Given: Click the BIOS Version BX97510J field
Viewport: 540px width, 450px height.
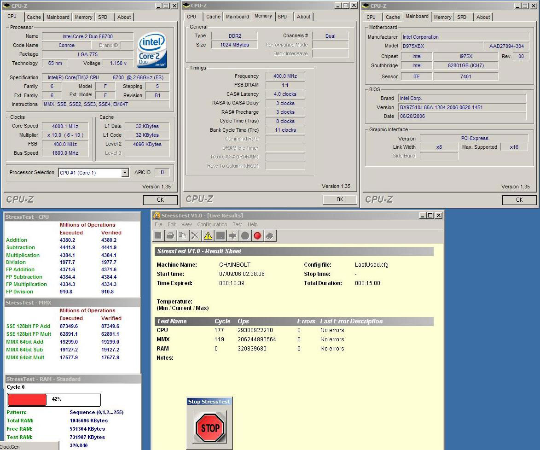Looking at the screenshot, I should click(x=462, y=107).
